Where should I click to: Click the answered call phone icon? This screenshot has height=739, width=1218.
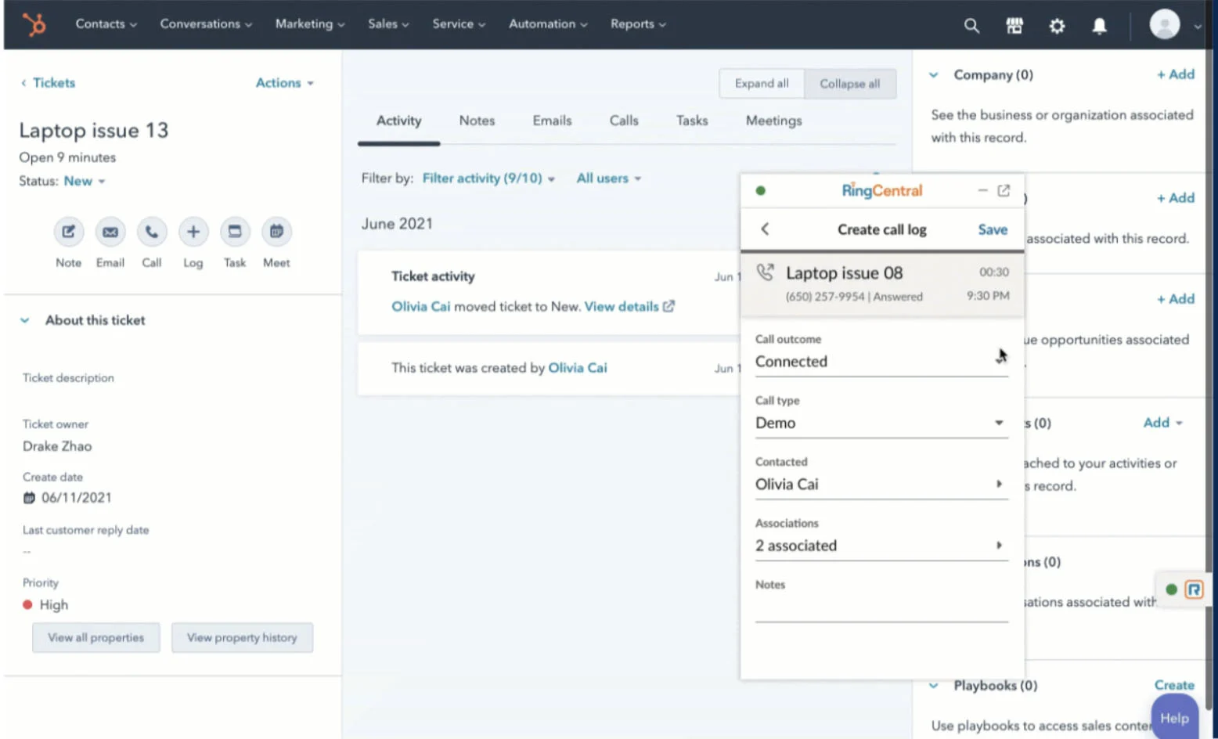click(766, 272)
